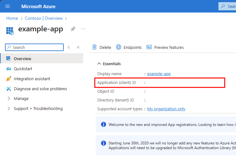Open the Azure portal hamburger menu
236x161 pixels.
click(8, 6)
